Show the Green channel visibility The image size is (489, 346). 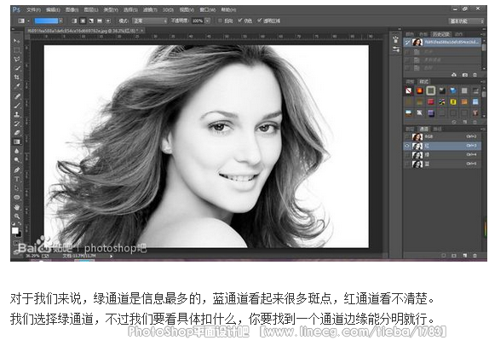pos(407,155)
